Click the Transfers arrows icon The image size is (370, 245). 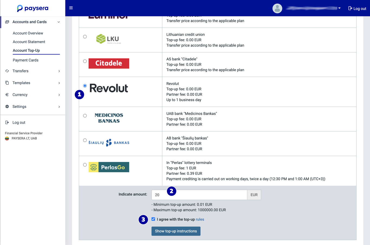pyautogui.click(x=7, y=71)
